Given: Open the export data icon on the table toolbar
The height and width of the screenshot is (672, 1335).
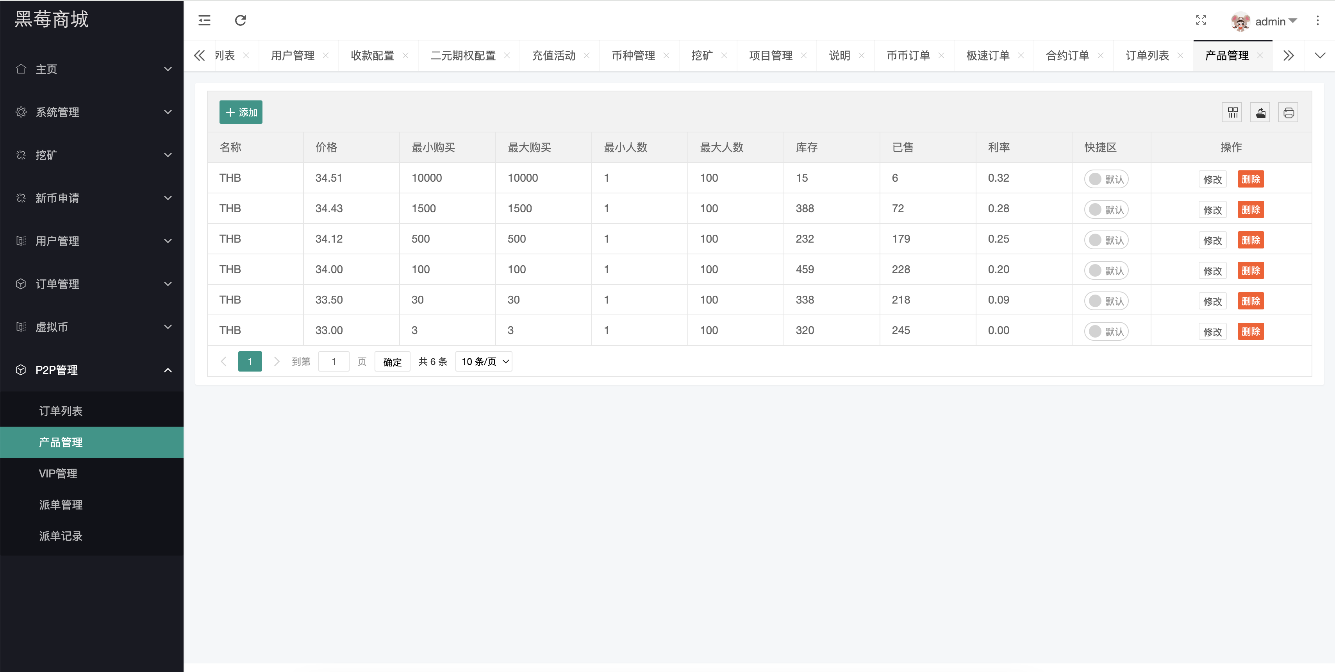Looking at the screenshot, I should point(1260,112).
